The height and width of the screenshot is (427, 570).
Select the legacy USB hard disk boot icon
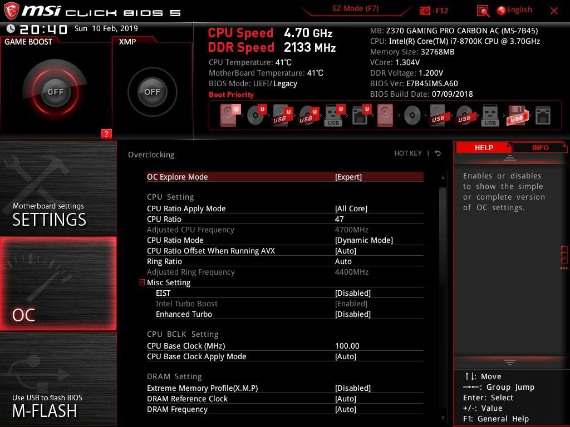pyautogui.click(x=439, y=115)
